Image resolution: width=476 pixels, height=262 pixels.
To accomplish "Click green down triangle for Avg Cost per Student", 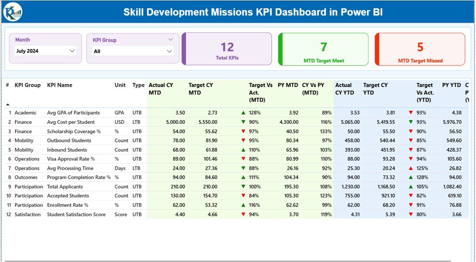I will [243, 122].
